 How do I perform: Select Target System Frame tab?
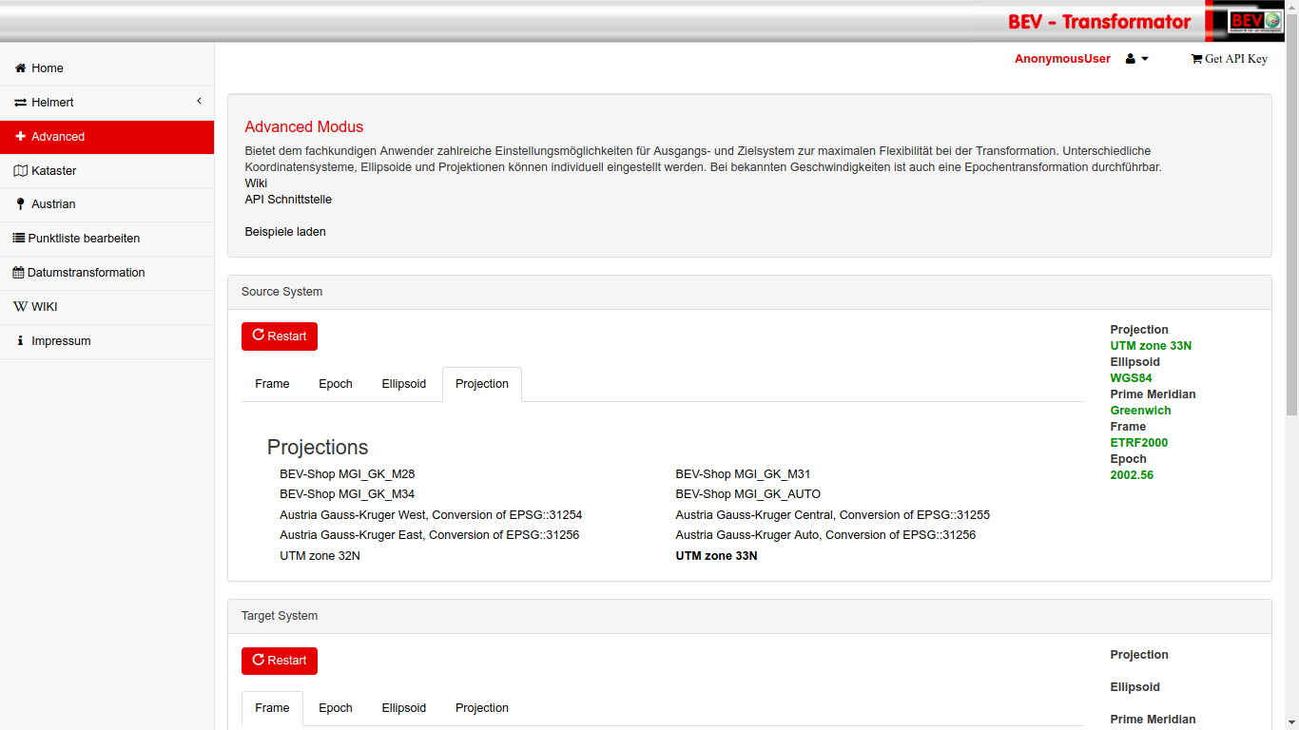[272, 708]
